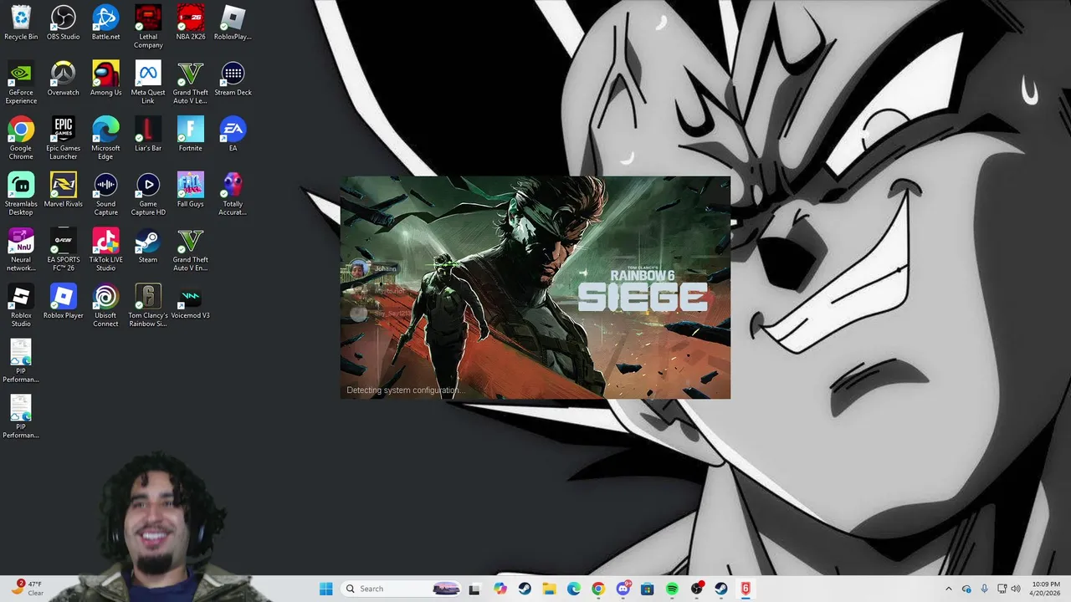Image resolution: width=1071 pixels, height=602 pixels.
Task: Select the TikTok LIVE Studio shortcut
Action: point(105,250)
